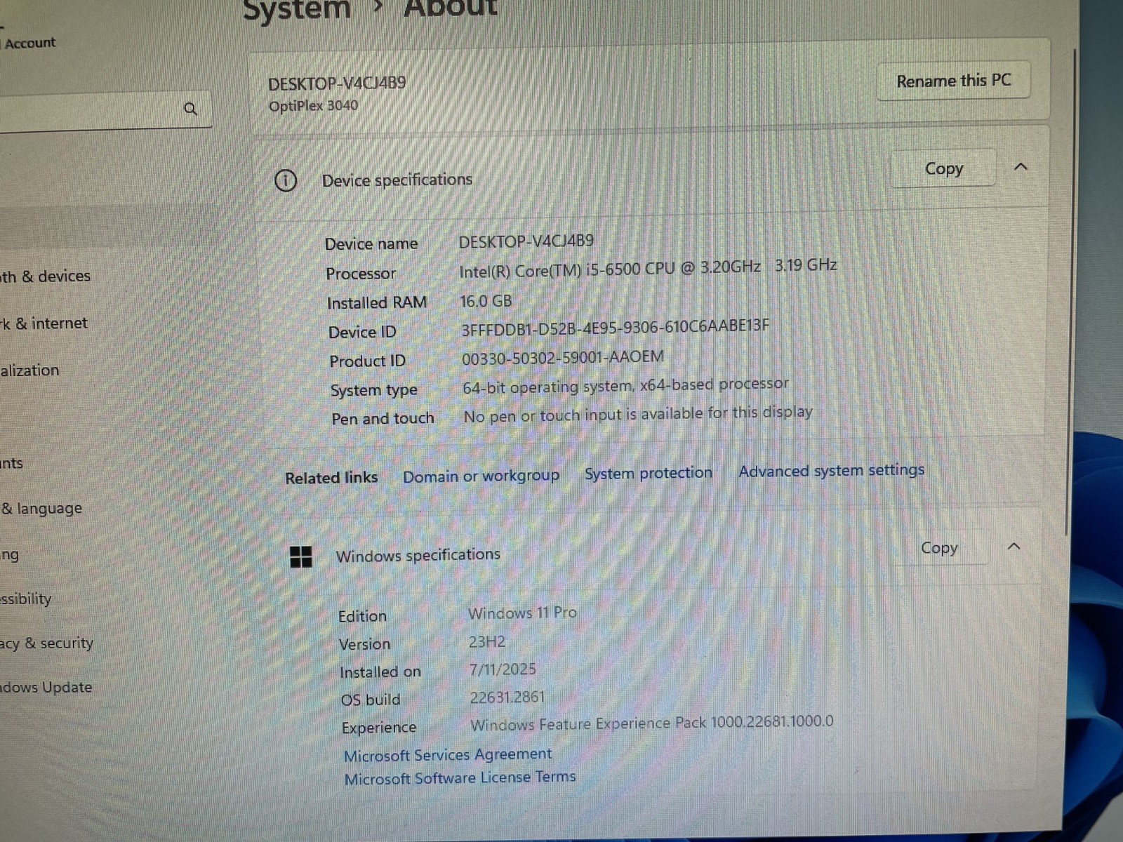
Task: Open Gaming sidebar item
Action: (10, 555)
